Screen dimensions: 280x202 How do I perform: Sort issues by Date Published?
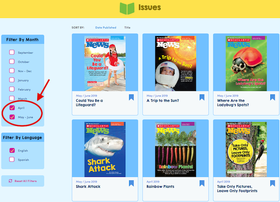click(106, 28)
